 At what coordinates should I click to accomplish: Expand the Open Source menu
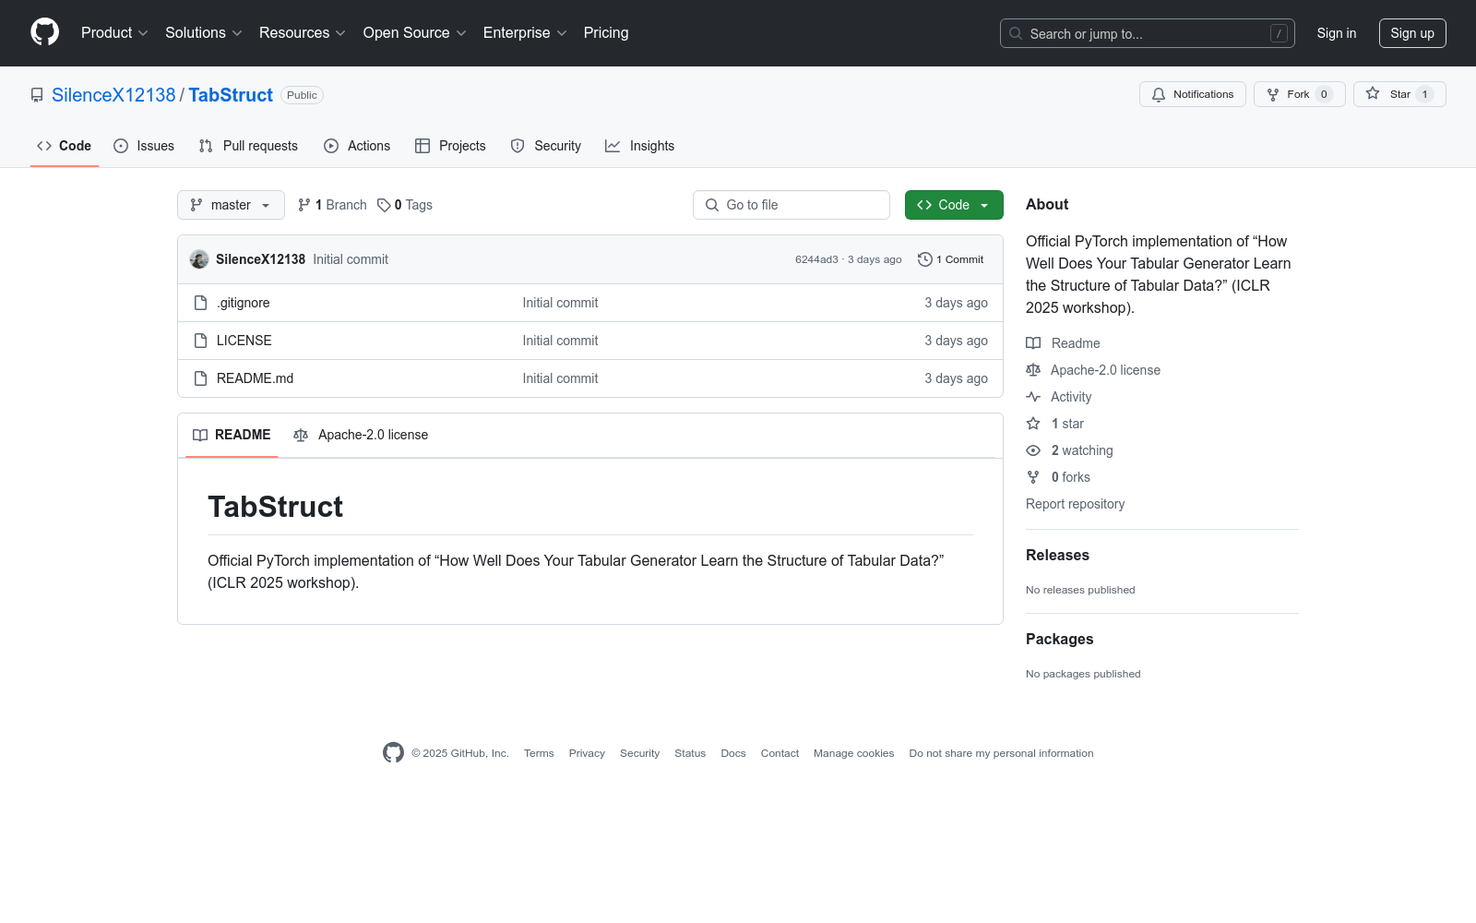coord(415,33)
